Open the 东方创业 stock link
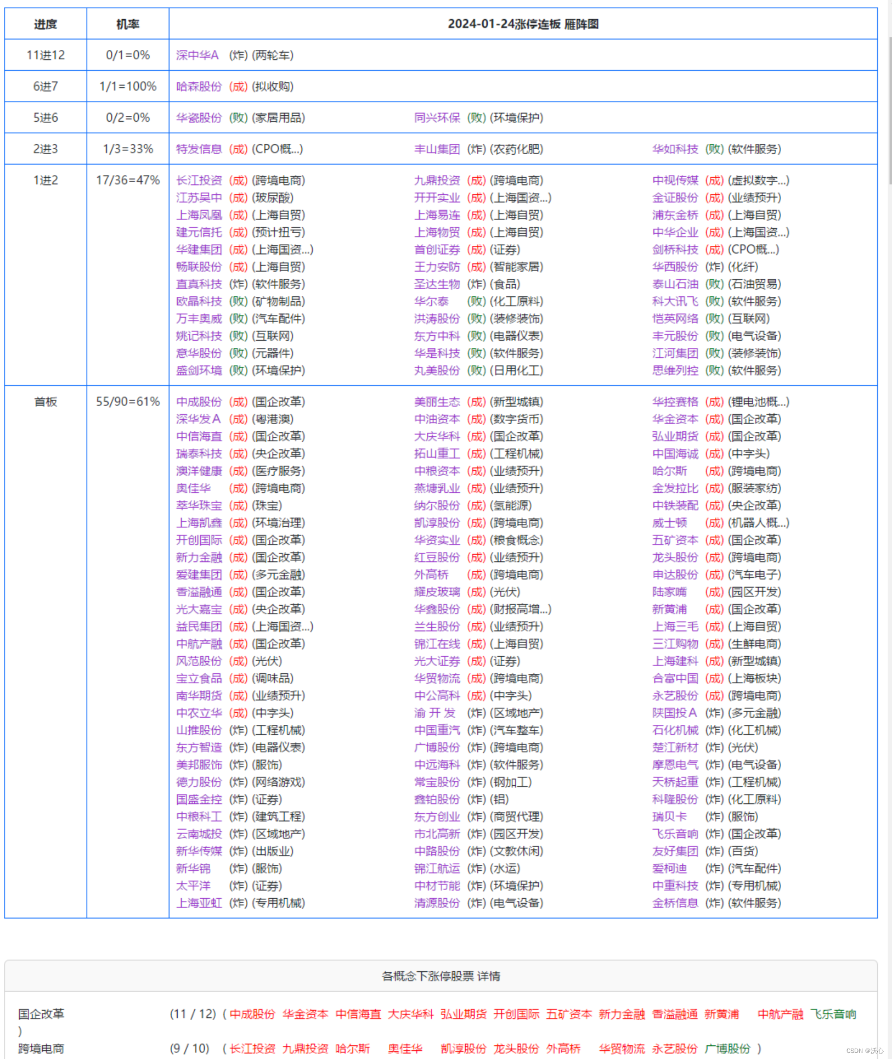Screen dimensions: 892x1059 pos(437,816)
